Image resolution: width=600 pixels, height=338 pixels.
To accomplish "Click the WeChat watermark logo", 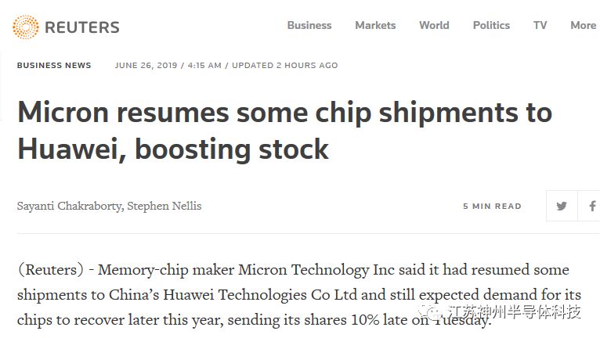I will 429,314.
